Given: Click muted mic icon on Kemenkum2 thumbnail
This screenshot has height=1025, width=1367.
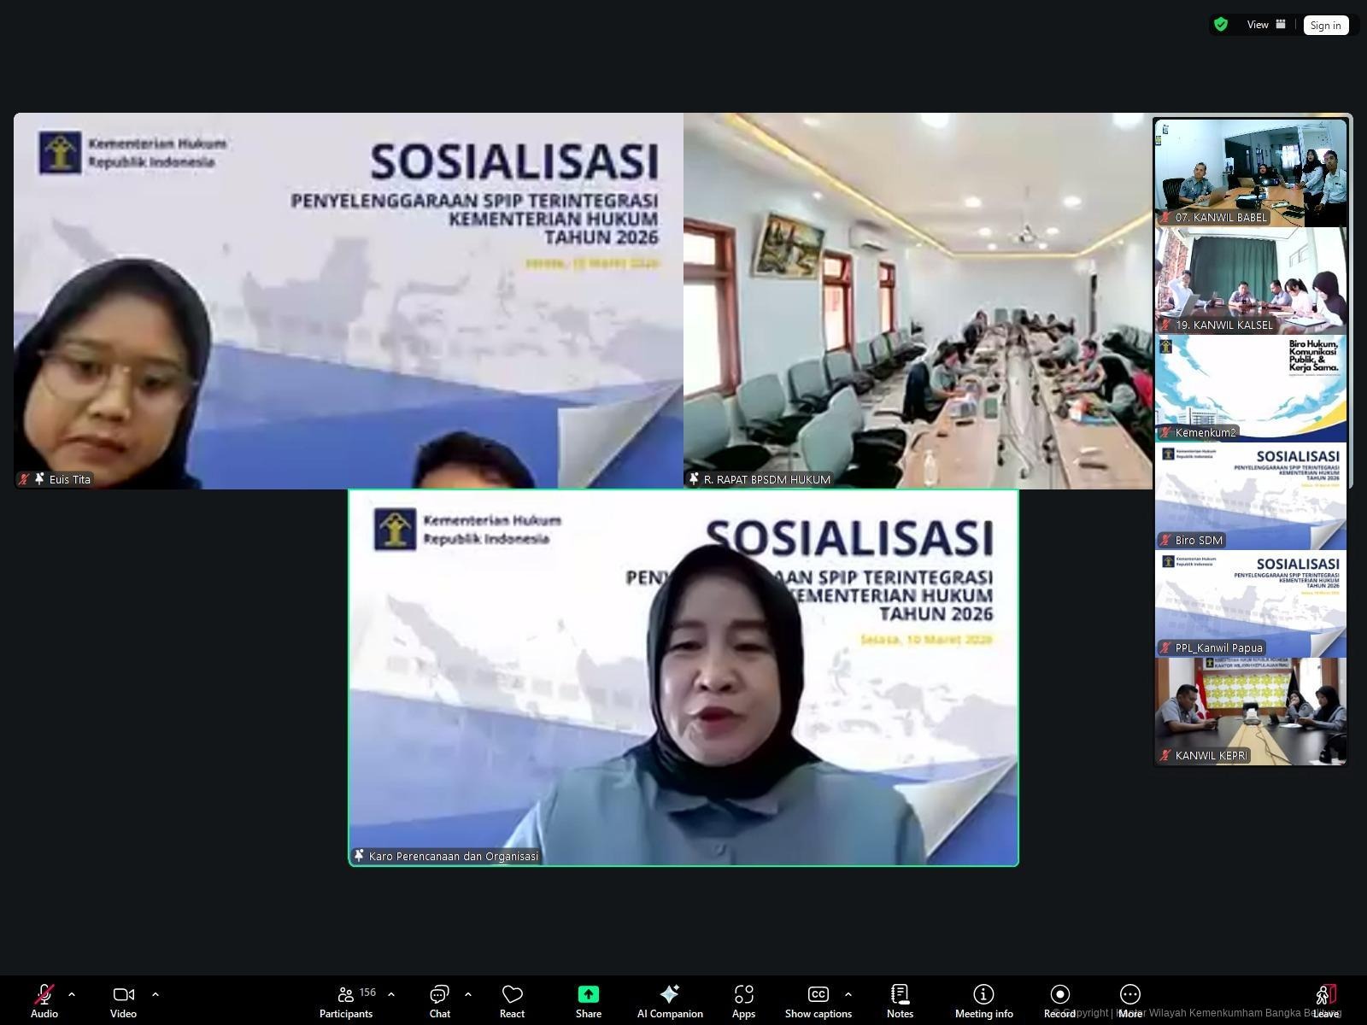Looking at the screenshot, I should pos(1165,432).
